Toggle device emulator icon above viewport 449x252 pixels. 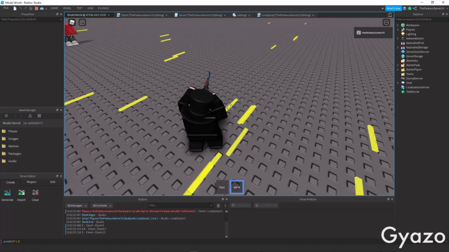[x=390, y=15]
